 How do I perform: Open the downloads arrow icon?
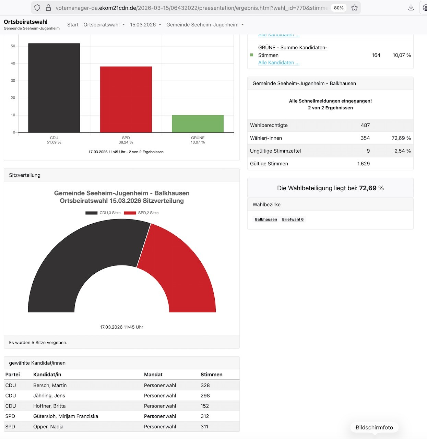coord(411,8)
